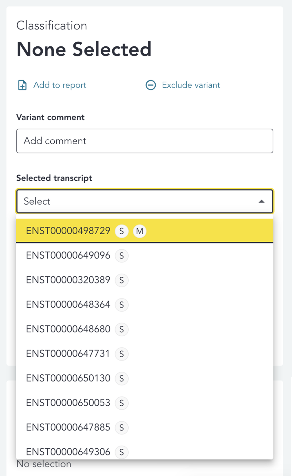Click the S badge next to ENST00000648364

click(122, 305)
